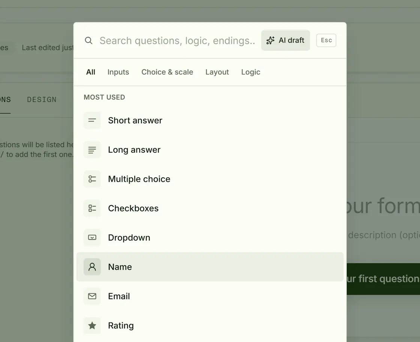Click the Long answer lines icon
This screenshot has height=342, width=420.
[92, 150]
